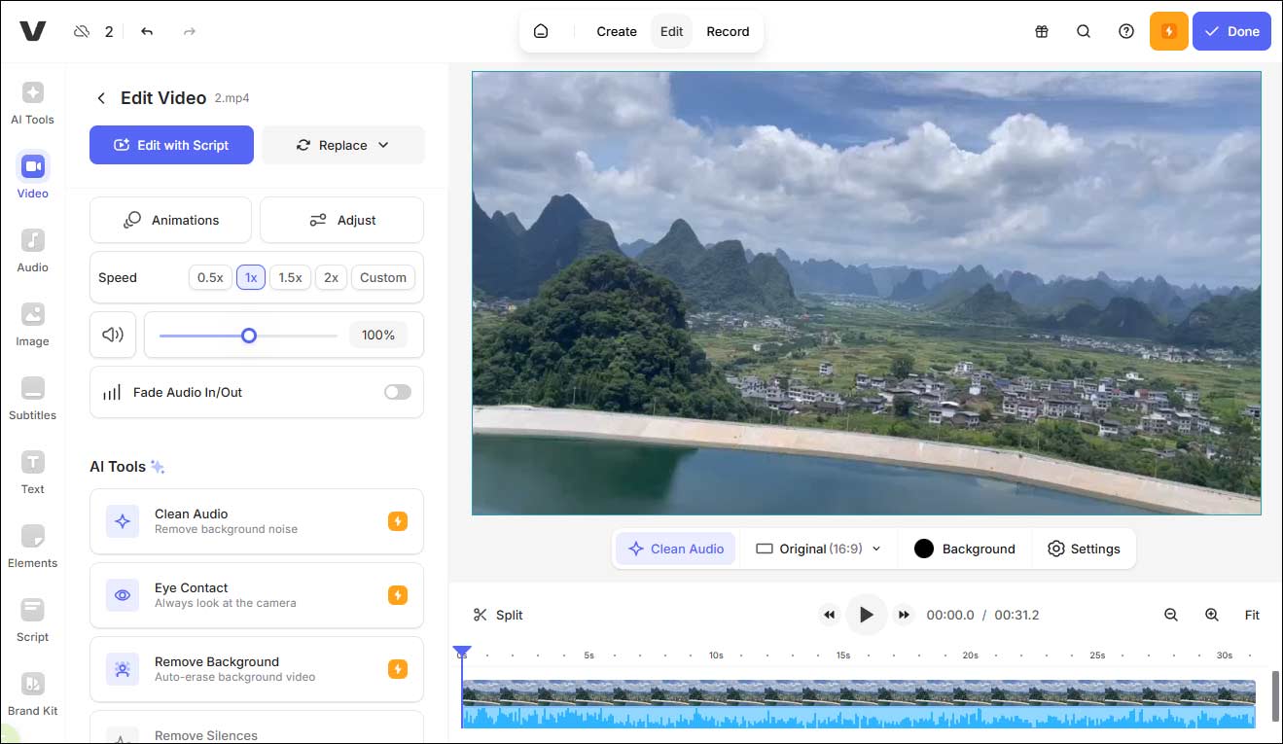Toggle Fade Audio In/Out

(397, 392)
